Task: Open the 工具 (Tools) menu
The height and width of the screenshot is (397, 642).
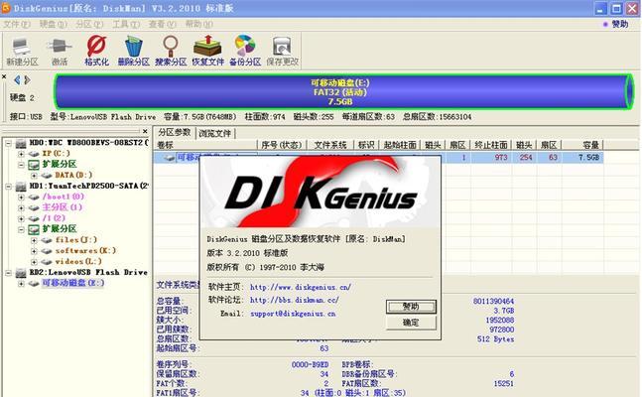Action: click(x=126, y=24)
